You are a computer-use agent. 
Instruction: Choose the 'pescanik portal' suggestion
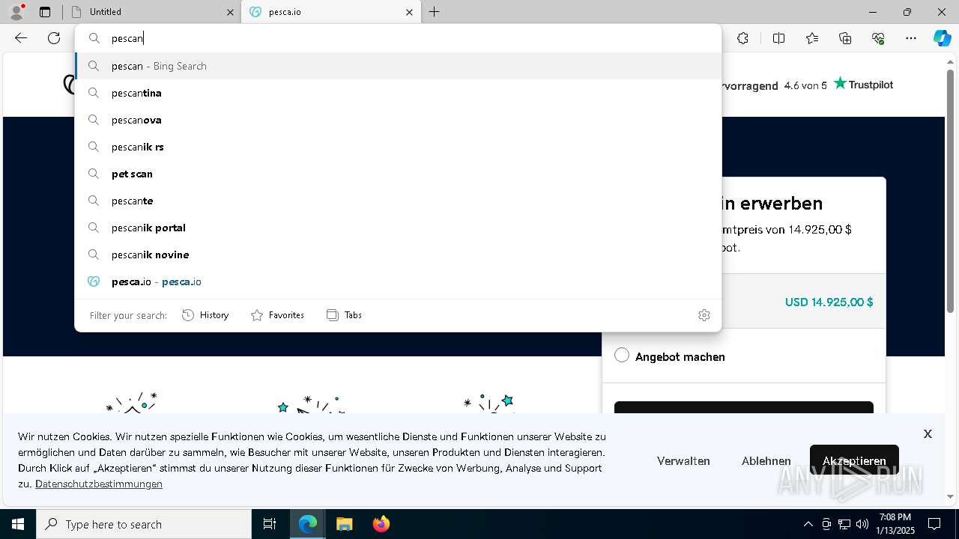point(398,228)
